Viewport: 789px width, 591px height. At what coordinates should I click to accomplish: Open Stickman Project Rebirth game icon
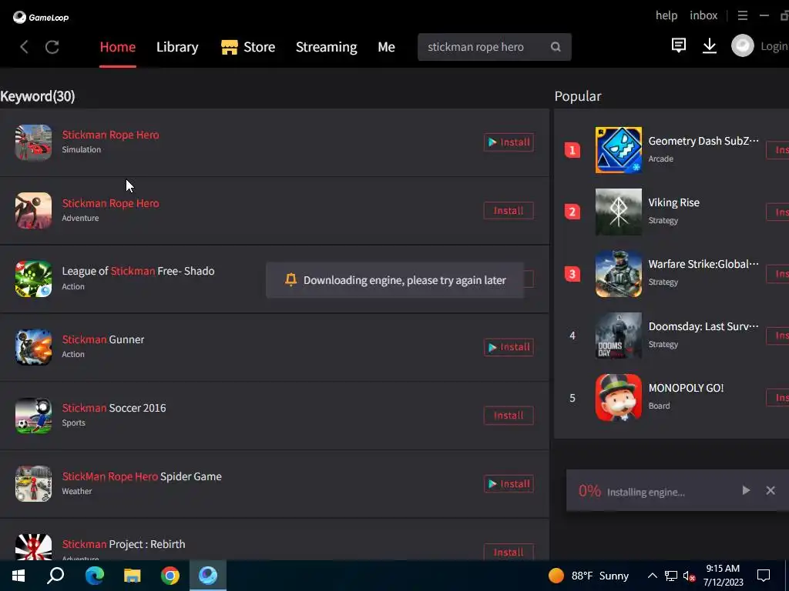coord(33,547)
